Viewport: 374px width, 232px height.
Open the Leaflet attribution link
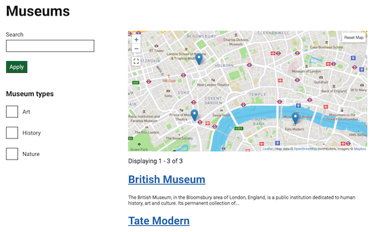267,148
